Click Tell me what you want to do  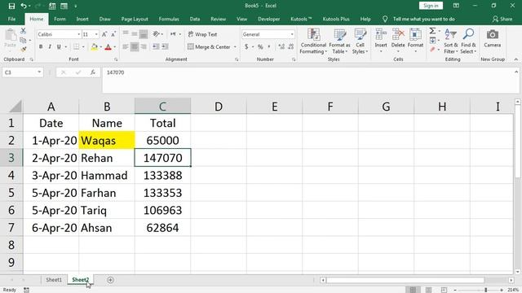[x=423, y=19]
